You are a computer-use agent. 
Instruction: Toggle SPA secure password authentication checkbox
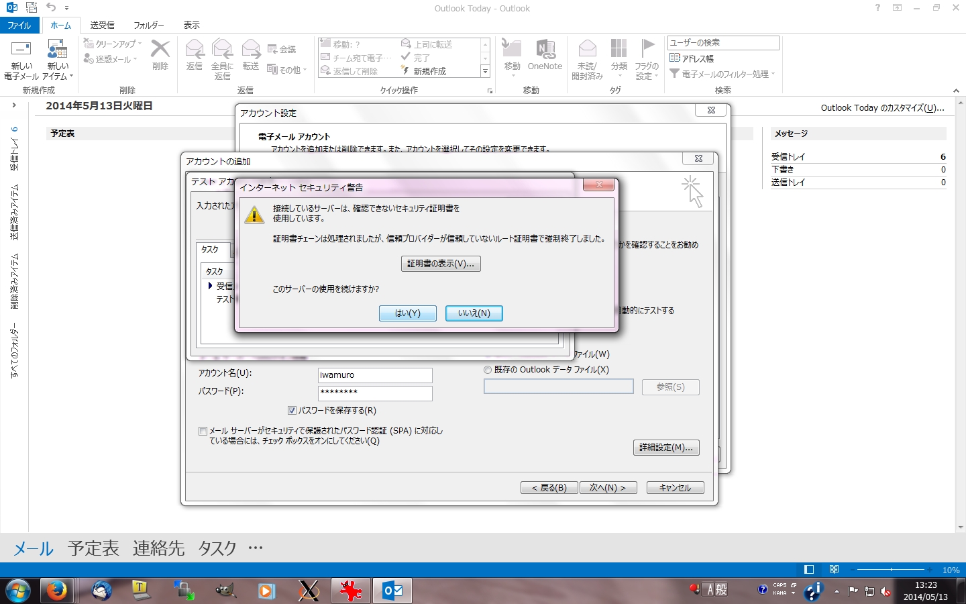(x=203, y=432)
